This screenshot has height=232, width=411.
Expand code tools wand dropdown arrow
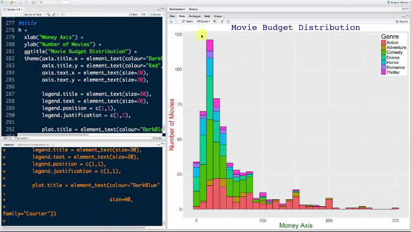coord(57,15)
